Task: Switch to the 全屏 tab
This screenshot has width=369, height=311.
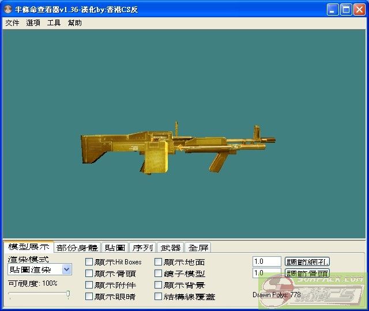Action: 198,248
